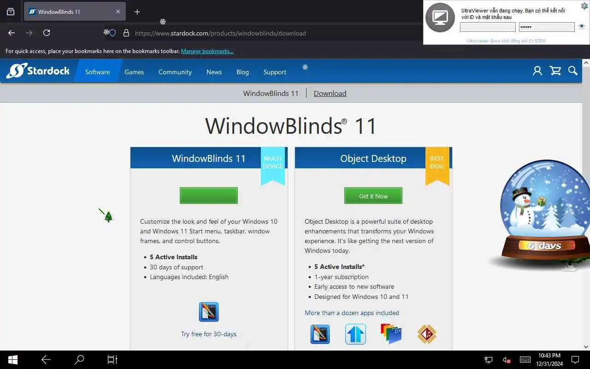This screenshot has width=590, height=369.
Task: Open the touch keyboard icon
Action: [x=525, y=360]
